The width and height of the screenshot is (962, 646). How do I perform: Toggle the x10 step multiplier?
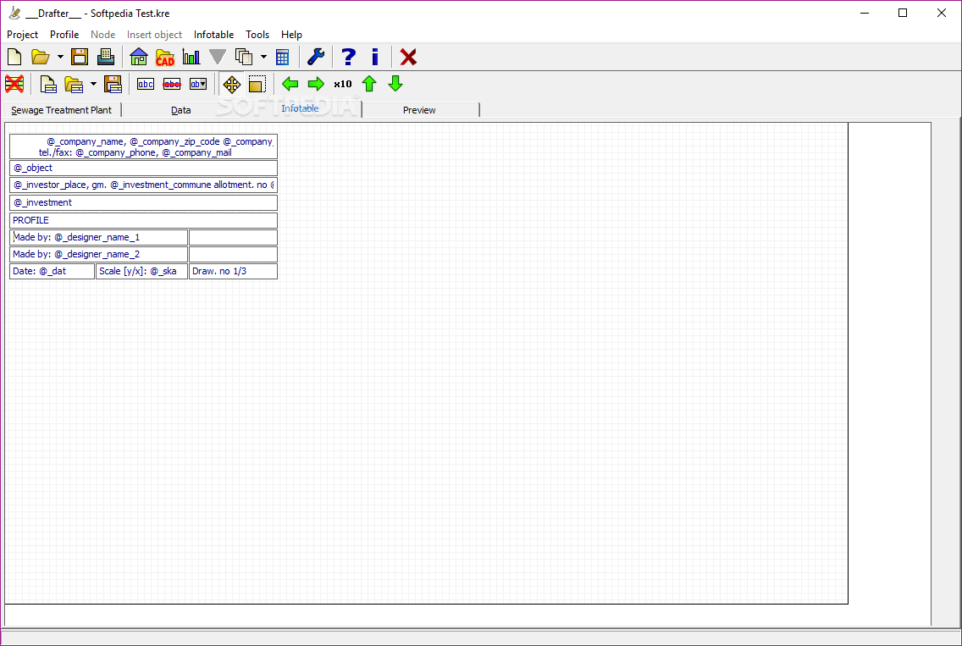pyautogui.click(x=343, y=84)
